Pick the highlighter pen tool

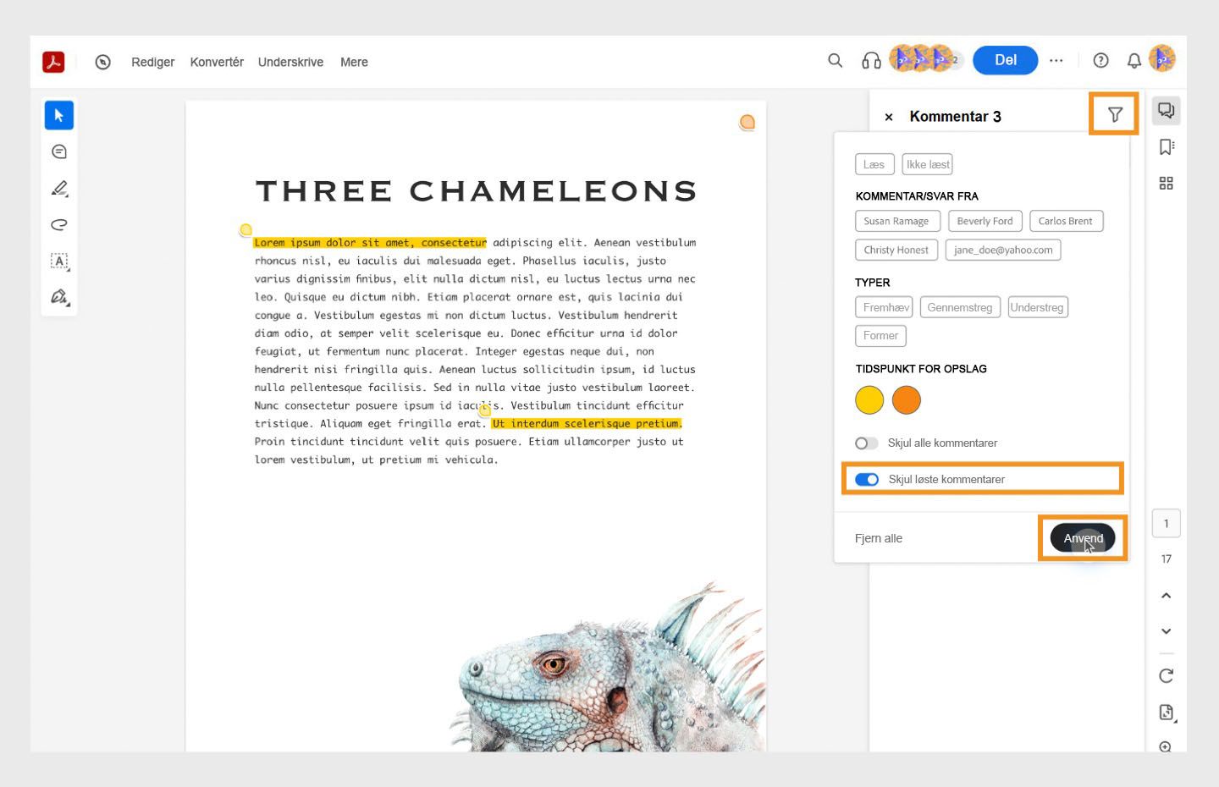tap(59, 188)
